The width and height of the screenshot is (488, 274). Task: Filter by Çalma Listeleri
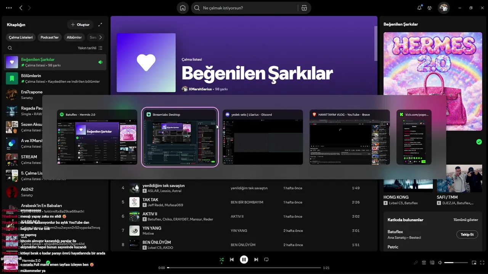pos(21,37)
